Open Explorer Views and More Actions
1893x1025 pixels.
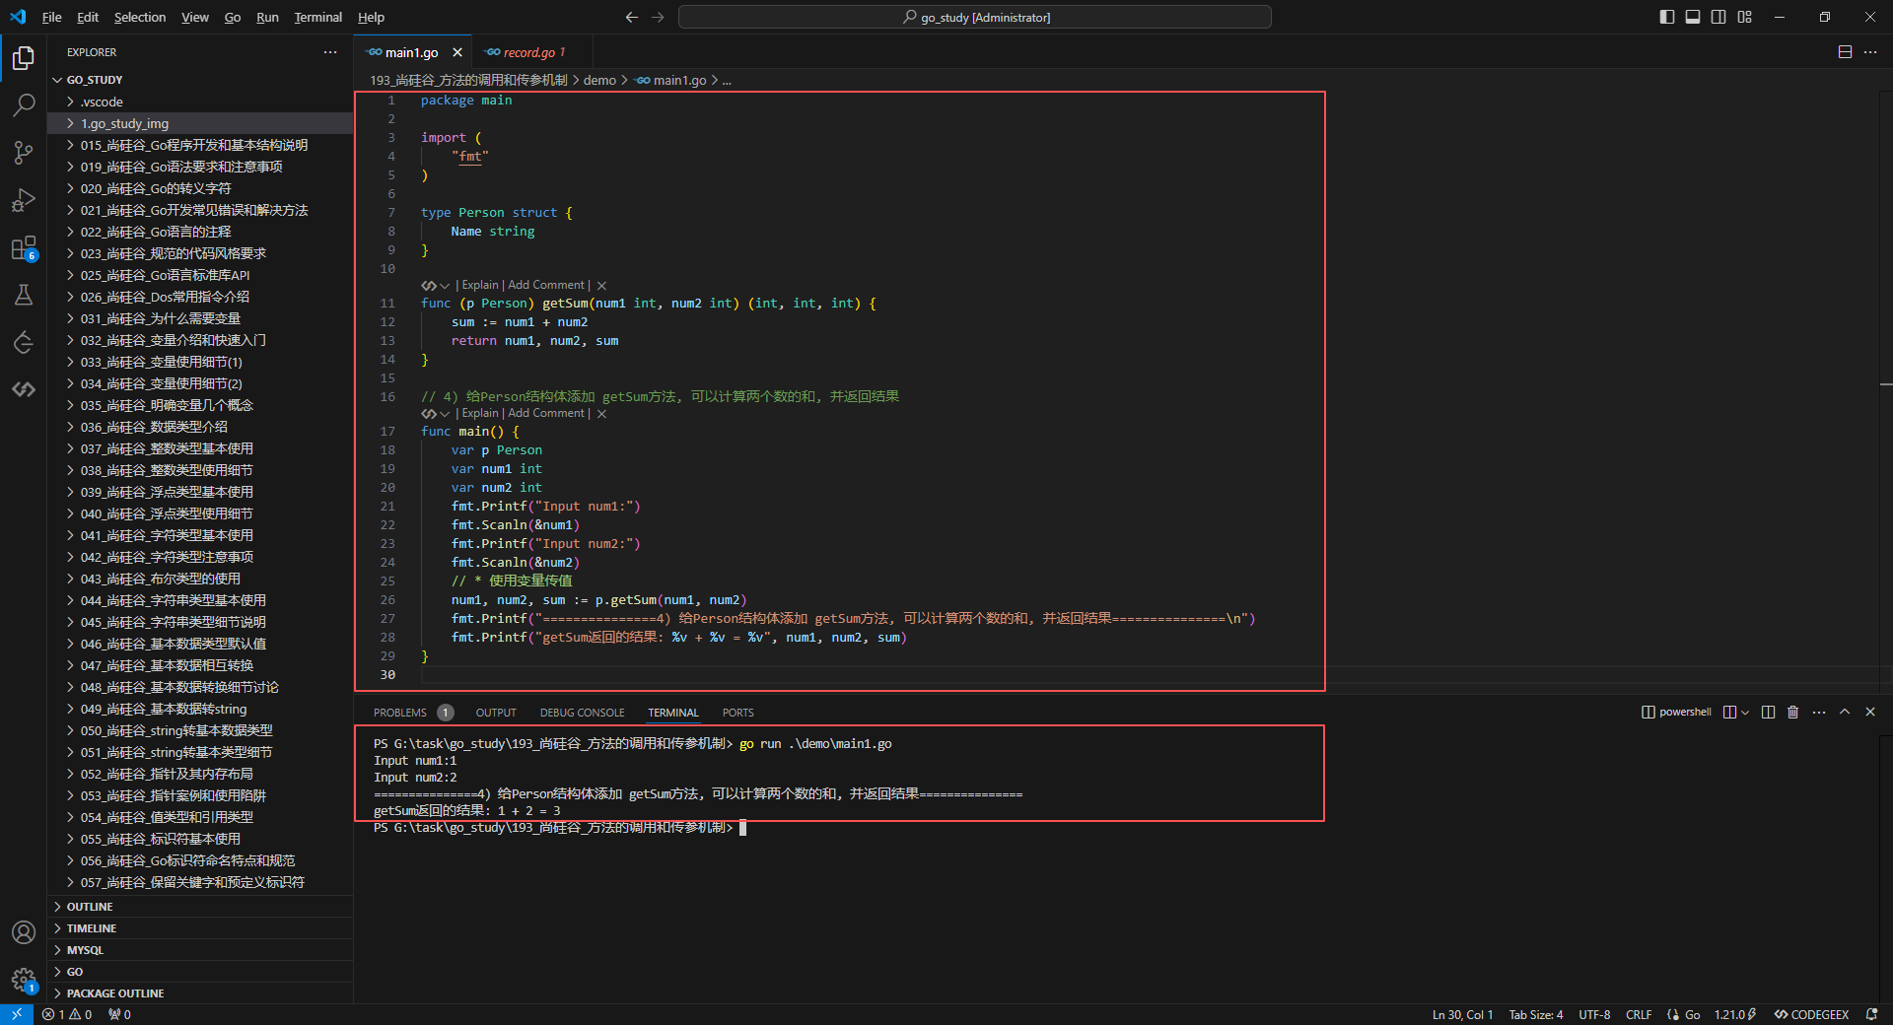(x=330, y=52)
